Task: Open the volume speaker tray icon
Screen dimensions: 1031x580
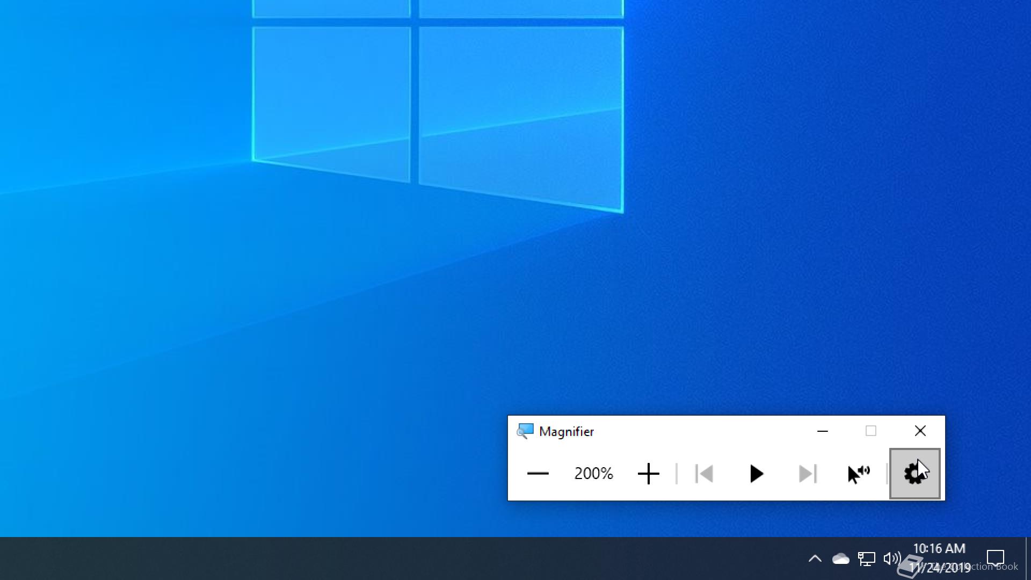Action: (892, 559)
